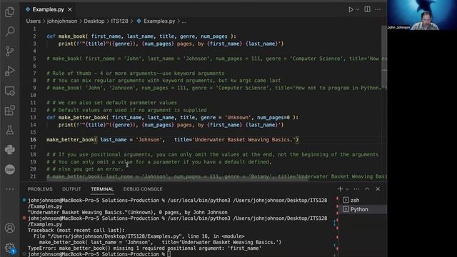The height and width of the screenshot is (257, 457).
Task: Click the 'Traceback (most recent call last)' line
Action: [x=76, y=230]
